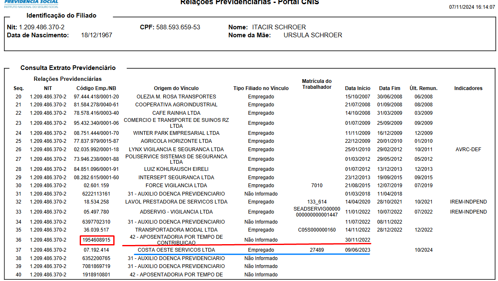The width and height of the screenshot is (498, 281).
Task: Click INTERSEPT SEGURANCA LTDA
Action: click(176, 178)
